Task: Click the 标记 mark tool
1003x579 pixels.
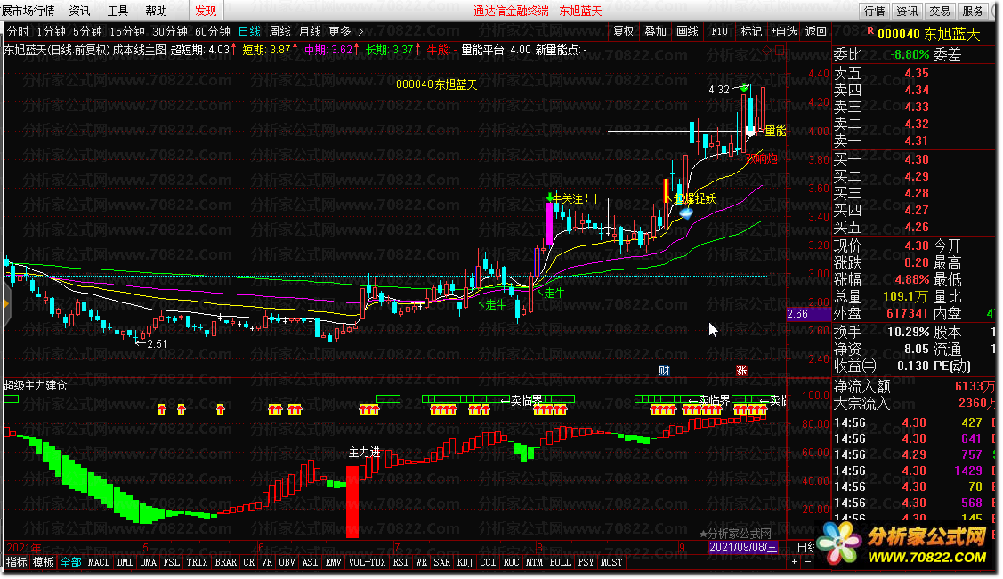Action: (752, 31)
